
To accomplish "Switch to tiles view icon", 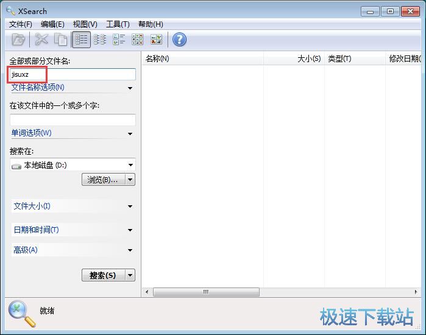I will pos(119,40).
